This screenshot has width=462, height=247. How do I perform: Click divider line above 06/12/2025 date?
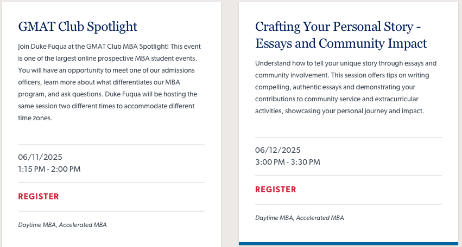349,138
